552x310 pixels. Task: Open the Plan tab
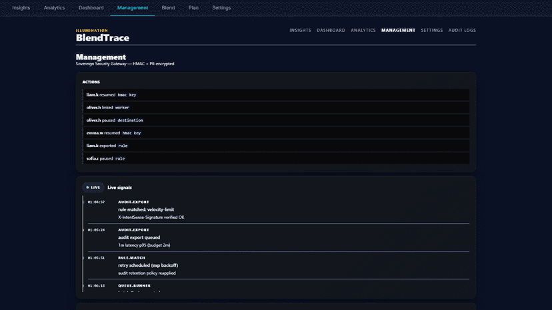(x=193, y=8)
